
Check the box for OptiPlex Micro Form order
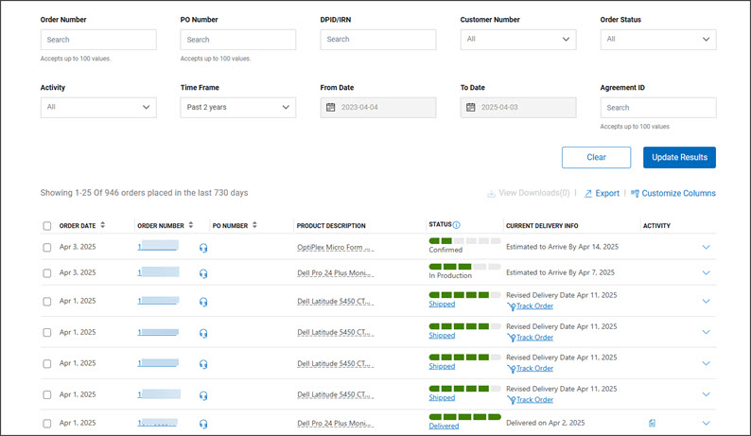point(47,248)
